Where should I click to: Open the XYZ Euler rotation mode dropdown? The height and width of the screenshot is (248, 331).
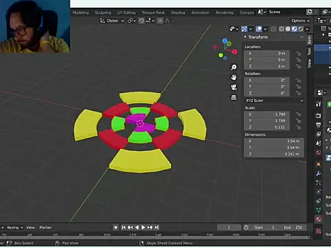point(274,101)
